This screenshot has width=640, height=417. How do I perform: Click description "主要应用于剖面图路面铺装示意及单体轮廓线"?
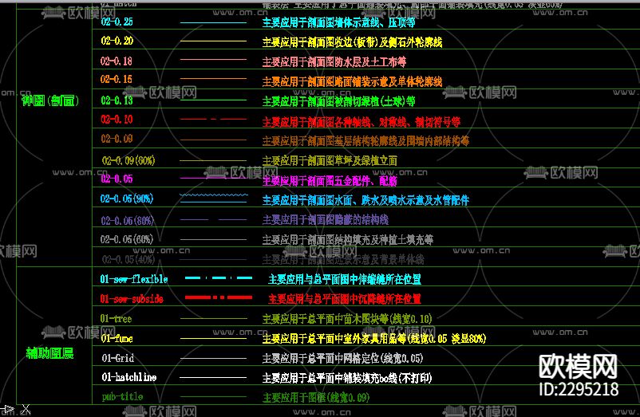click(352, 81)
